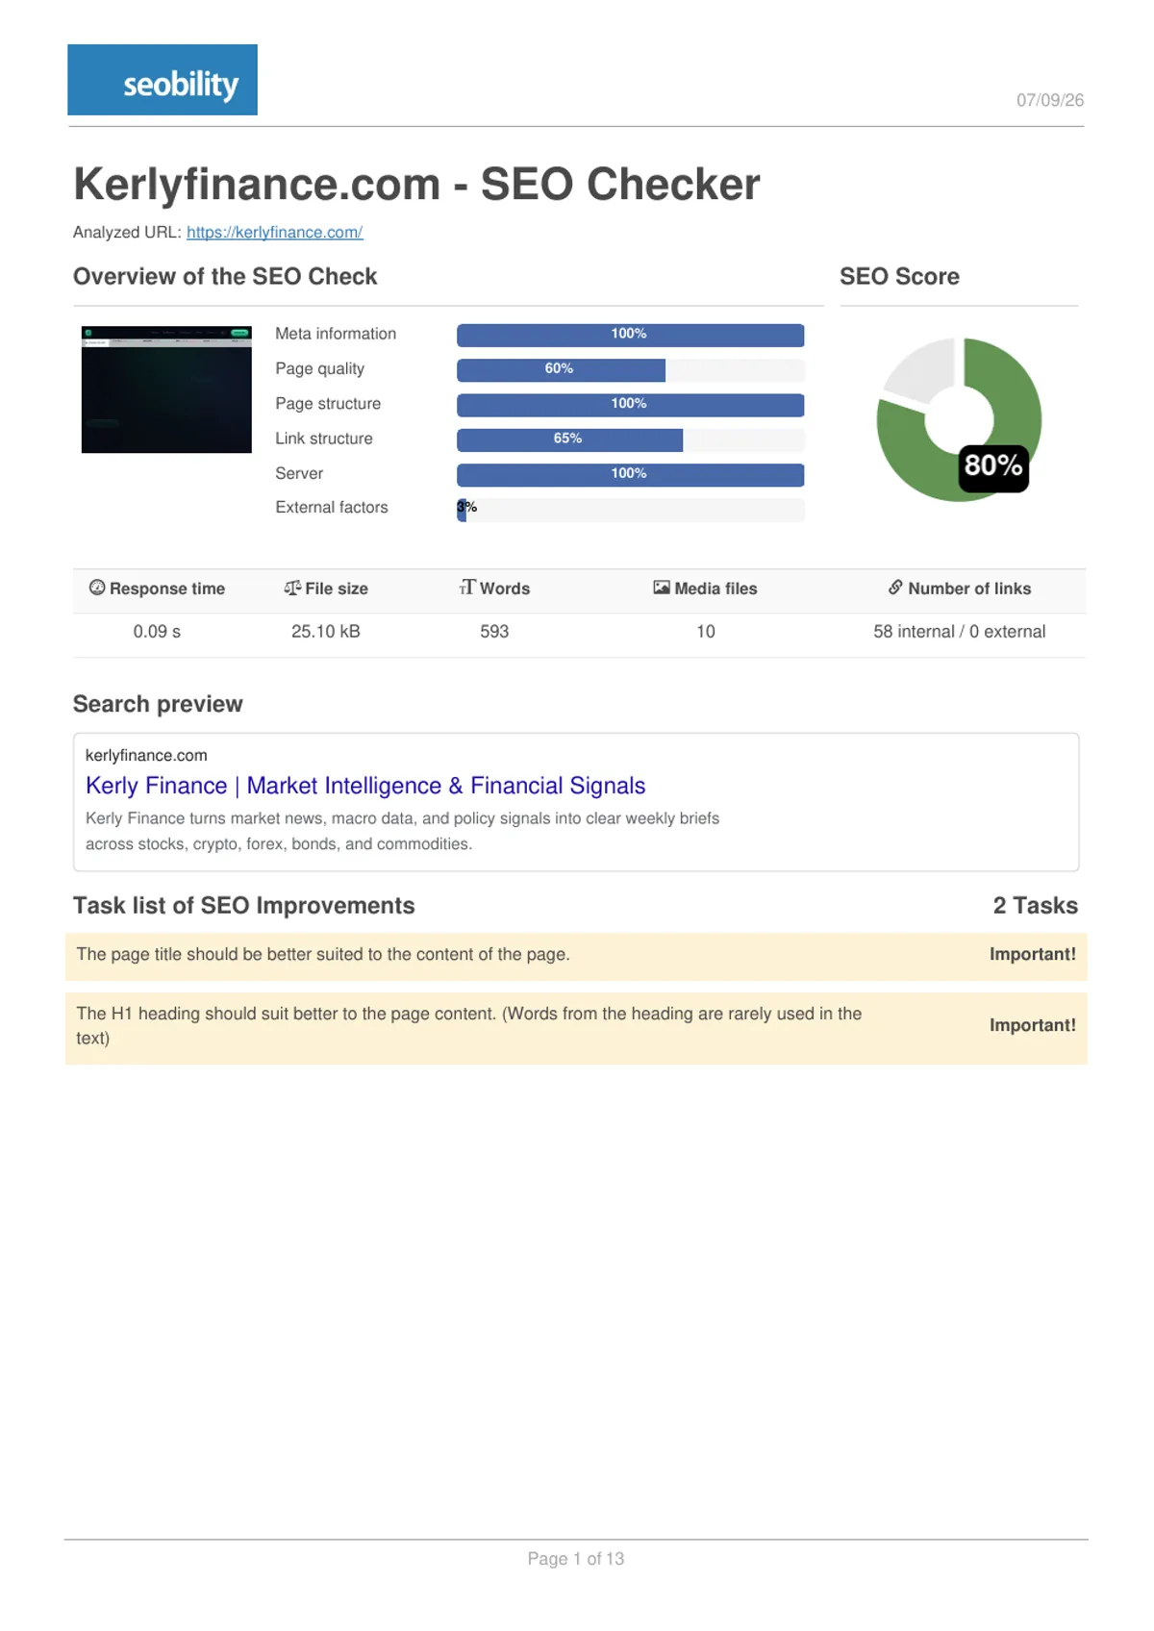Click the Link structure label
This screenshot has width=1154, height=1631.
324,439
